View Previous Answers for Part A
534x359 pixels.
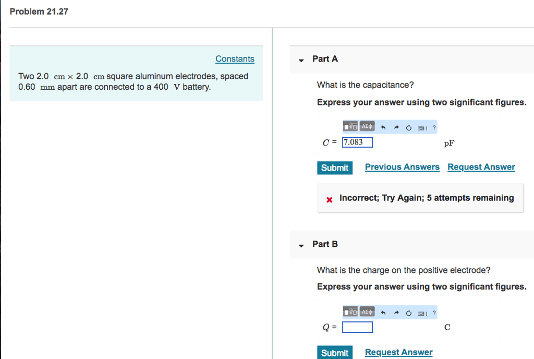click(402, 167)
